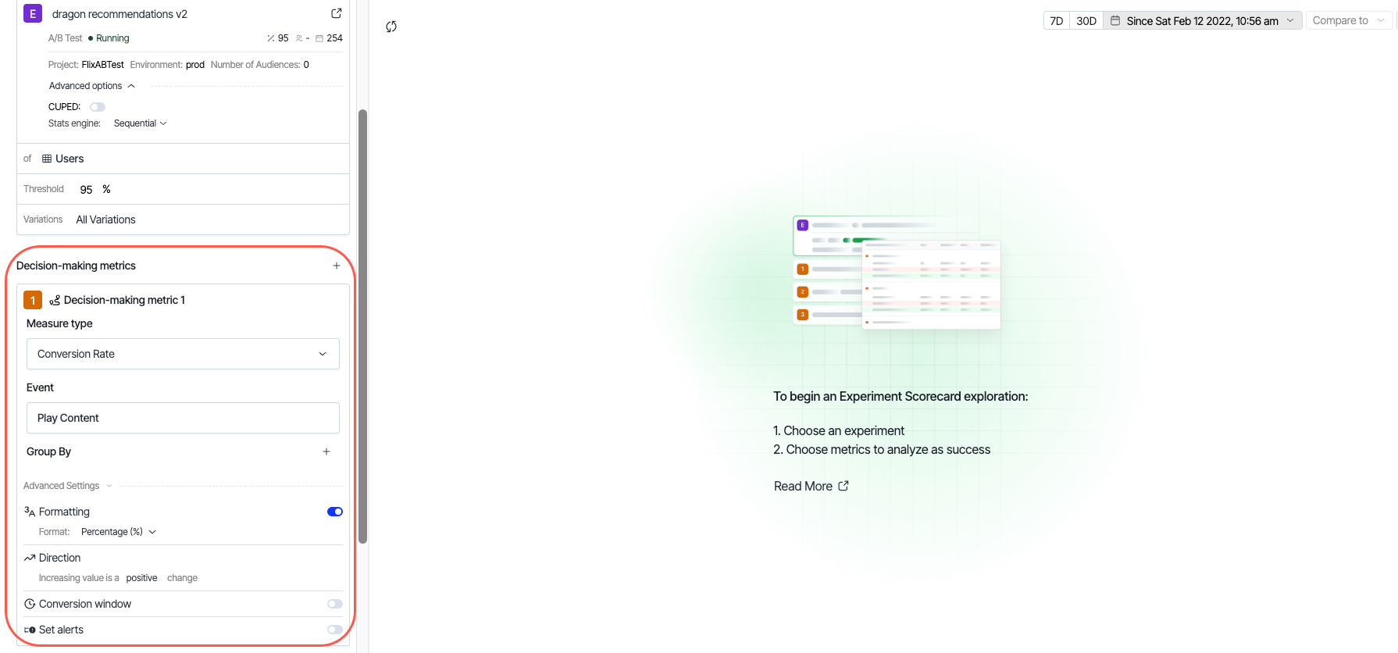Open experiment in new window icon
This screenshot has width=1398, height=653.
pyautogui.click(x=336, y=13)
